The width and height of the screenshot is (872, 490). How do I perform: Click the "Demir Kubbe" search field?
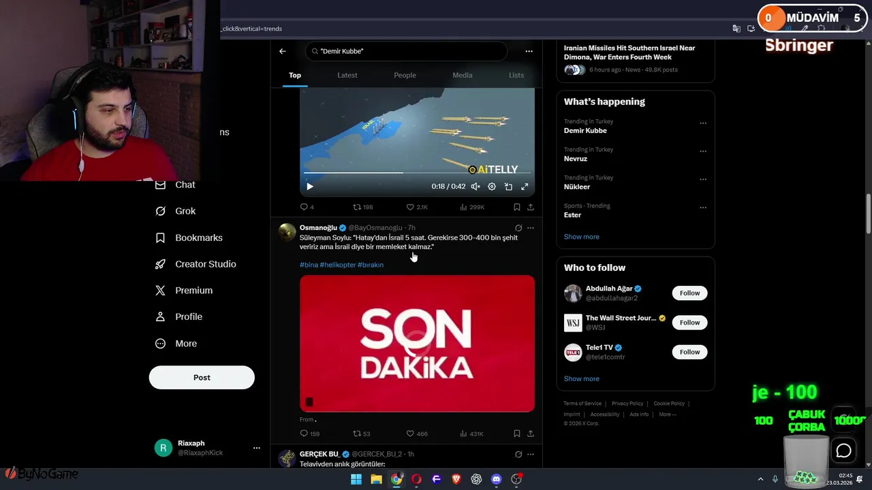click(406, 51)
